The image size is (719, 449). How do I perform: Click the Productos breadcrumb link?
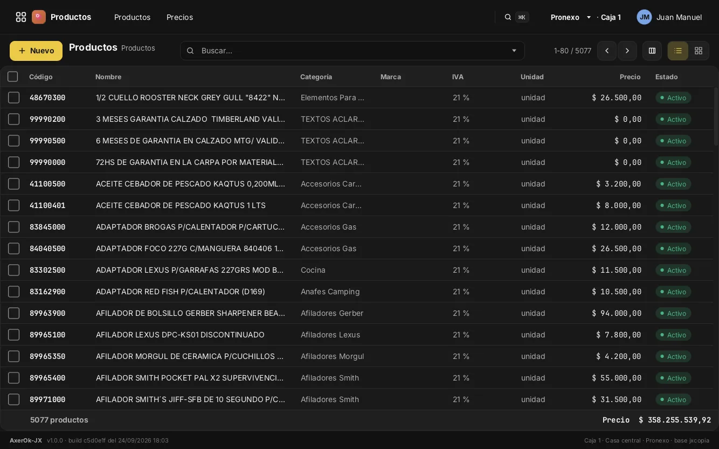[x=138, y=48]
